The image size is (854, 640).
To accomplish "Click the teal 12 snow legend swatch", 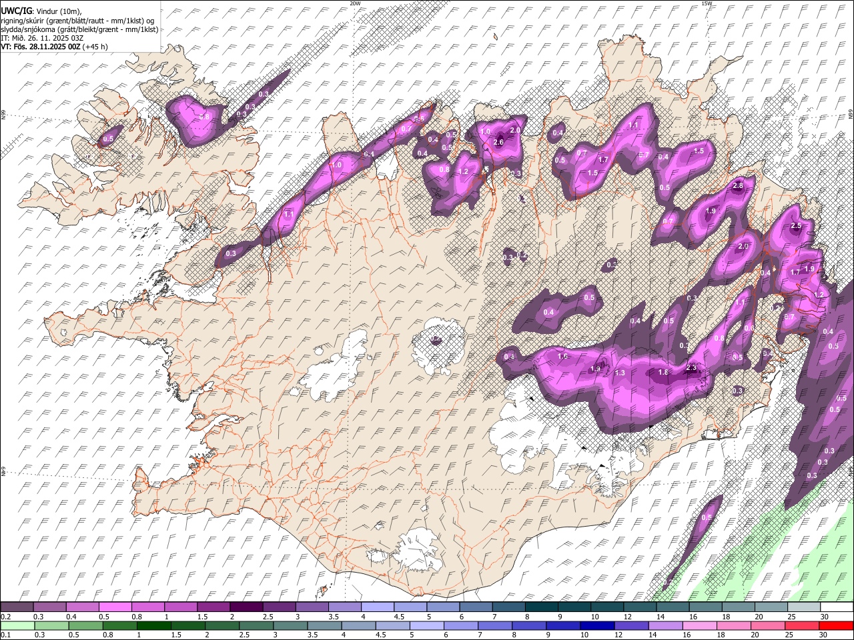I will click(x=639, y=607).
